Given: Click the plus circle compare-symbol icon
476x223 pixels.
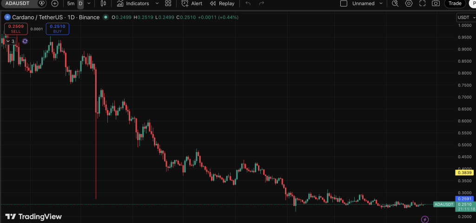Looking at the screenshot, I should pyautogui.click(x=55, y=4).
